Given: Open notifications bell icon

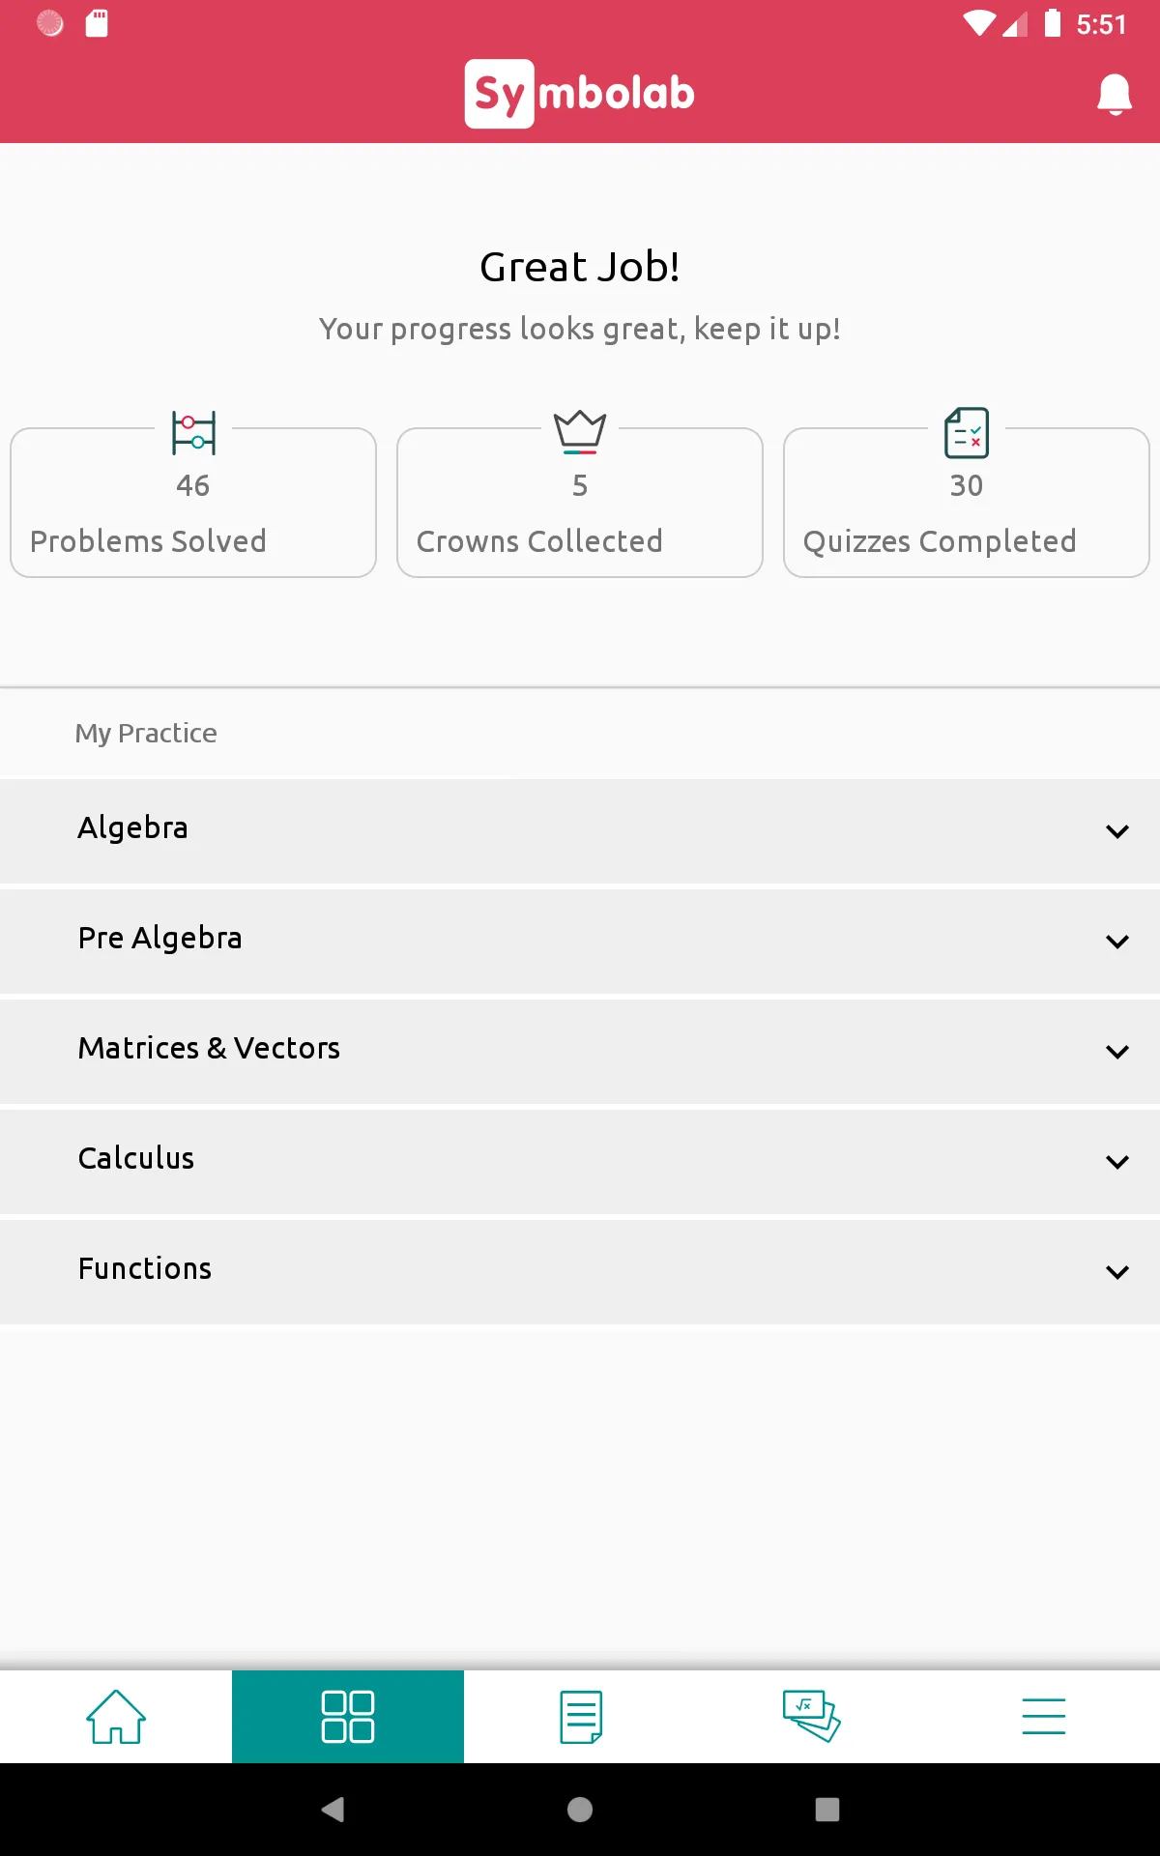Looking at the screenshot, I should coord(1114,94).
